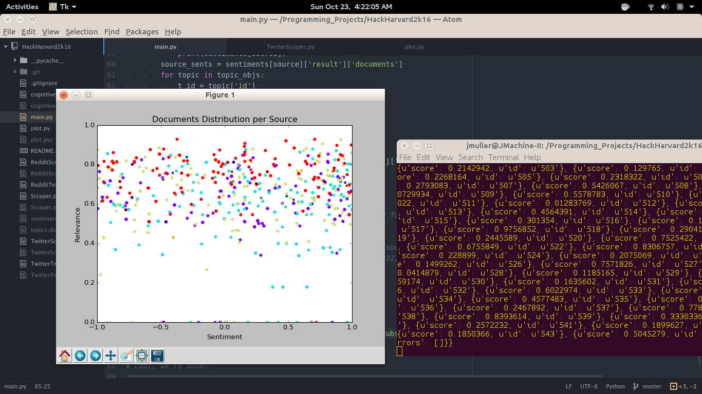Click main.py filename in status bar
This screenshot has width=702, height=394.
click(15, 386)
